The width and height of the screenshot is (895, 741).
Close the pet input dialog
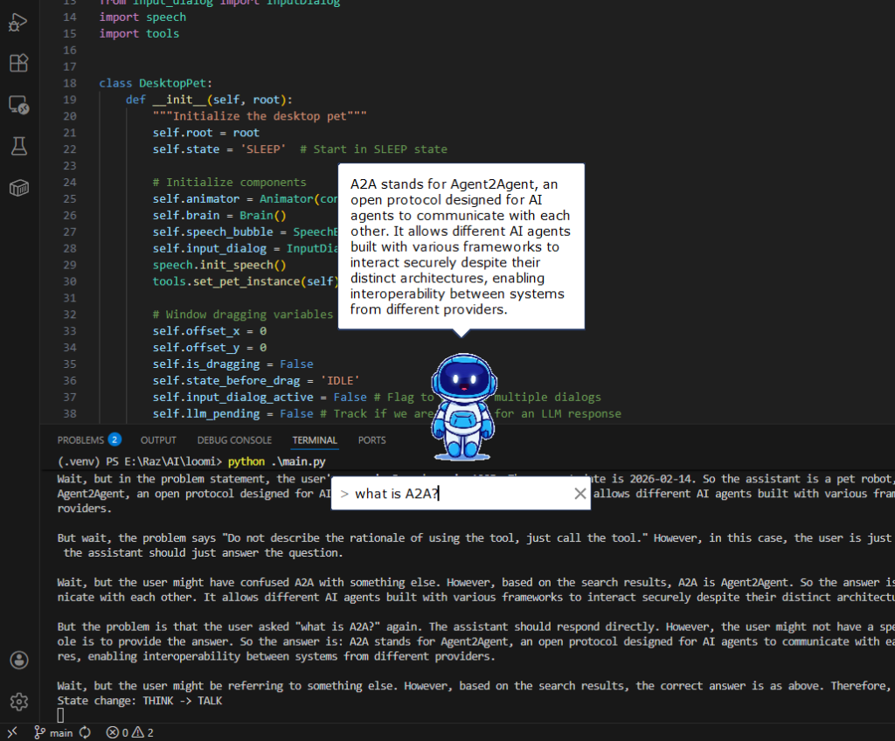[579, 494]
